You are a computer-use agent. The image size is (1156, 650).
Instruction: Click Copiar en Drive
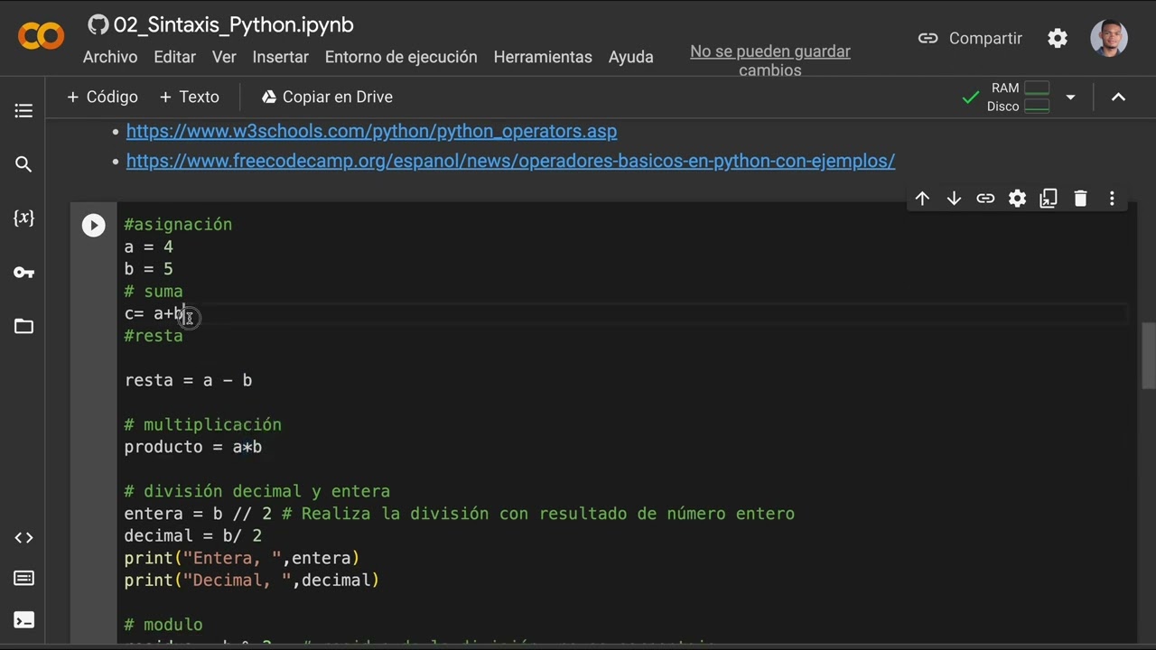[x=327, y=97]
